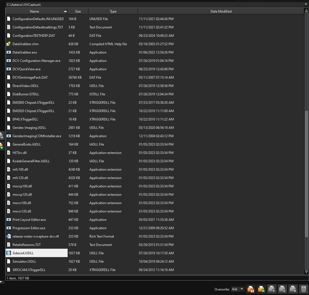
Task: Expand the folder path history dropdown arrow
Action: coord(306,4)
